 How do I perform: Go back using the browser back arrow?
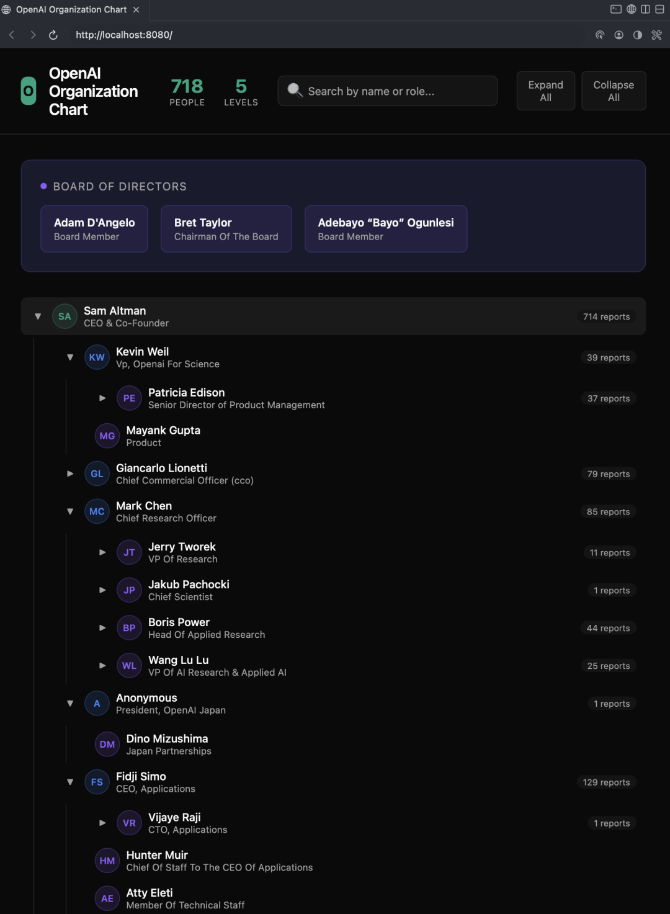click(x=12, y=35)
